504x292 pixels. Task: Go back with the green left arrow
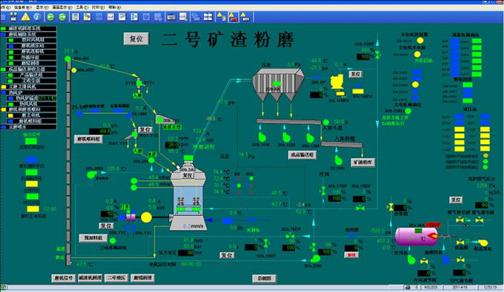50,17
